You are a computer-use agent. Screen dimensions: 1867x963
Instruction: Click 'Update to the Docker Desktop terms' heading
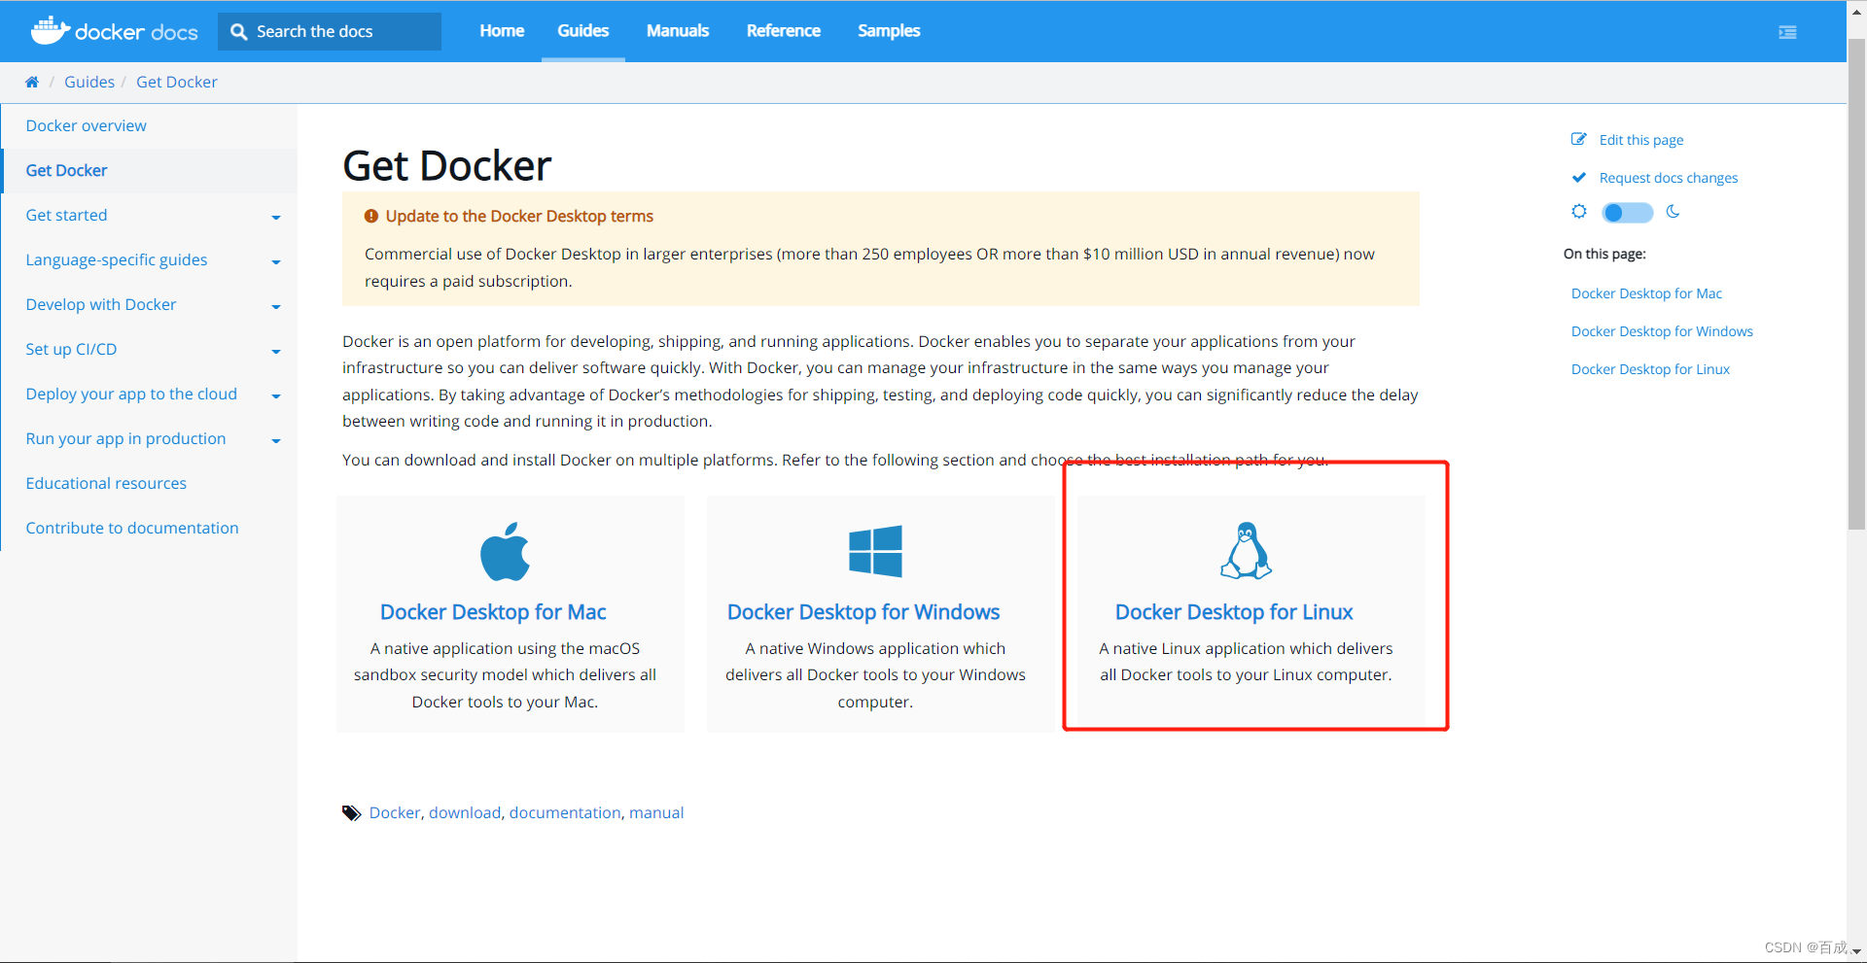[519, 216]
